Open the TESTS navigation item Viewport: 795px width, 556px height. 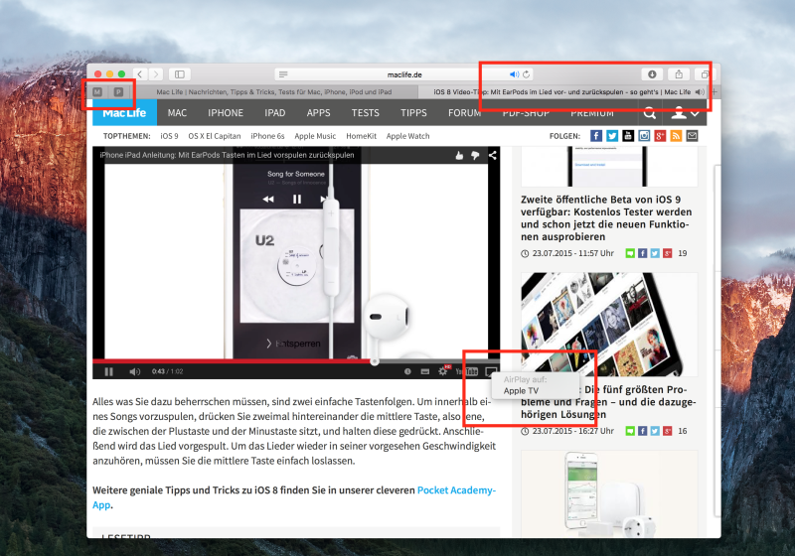tap(366, 113)
